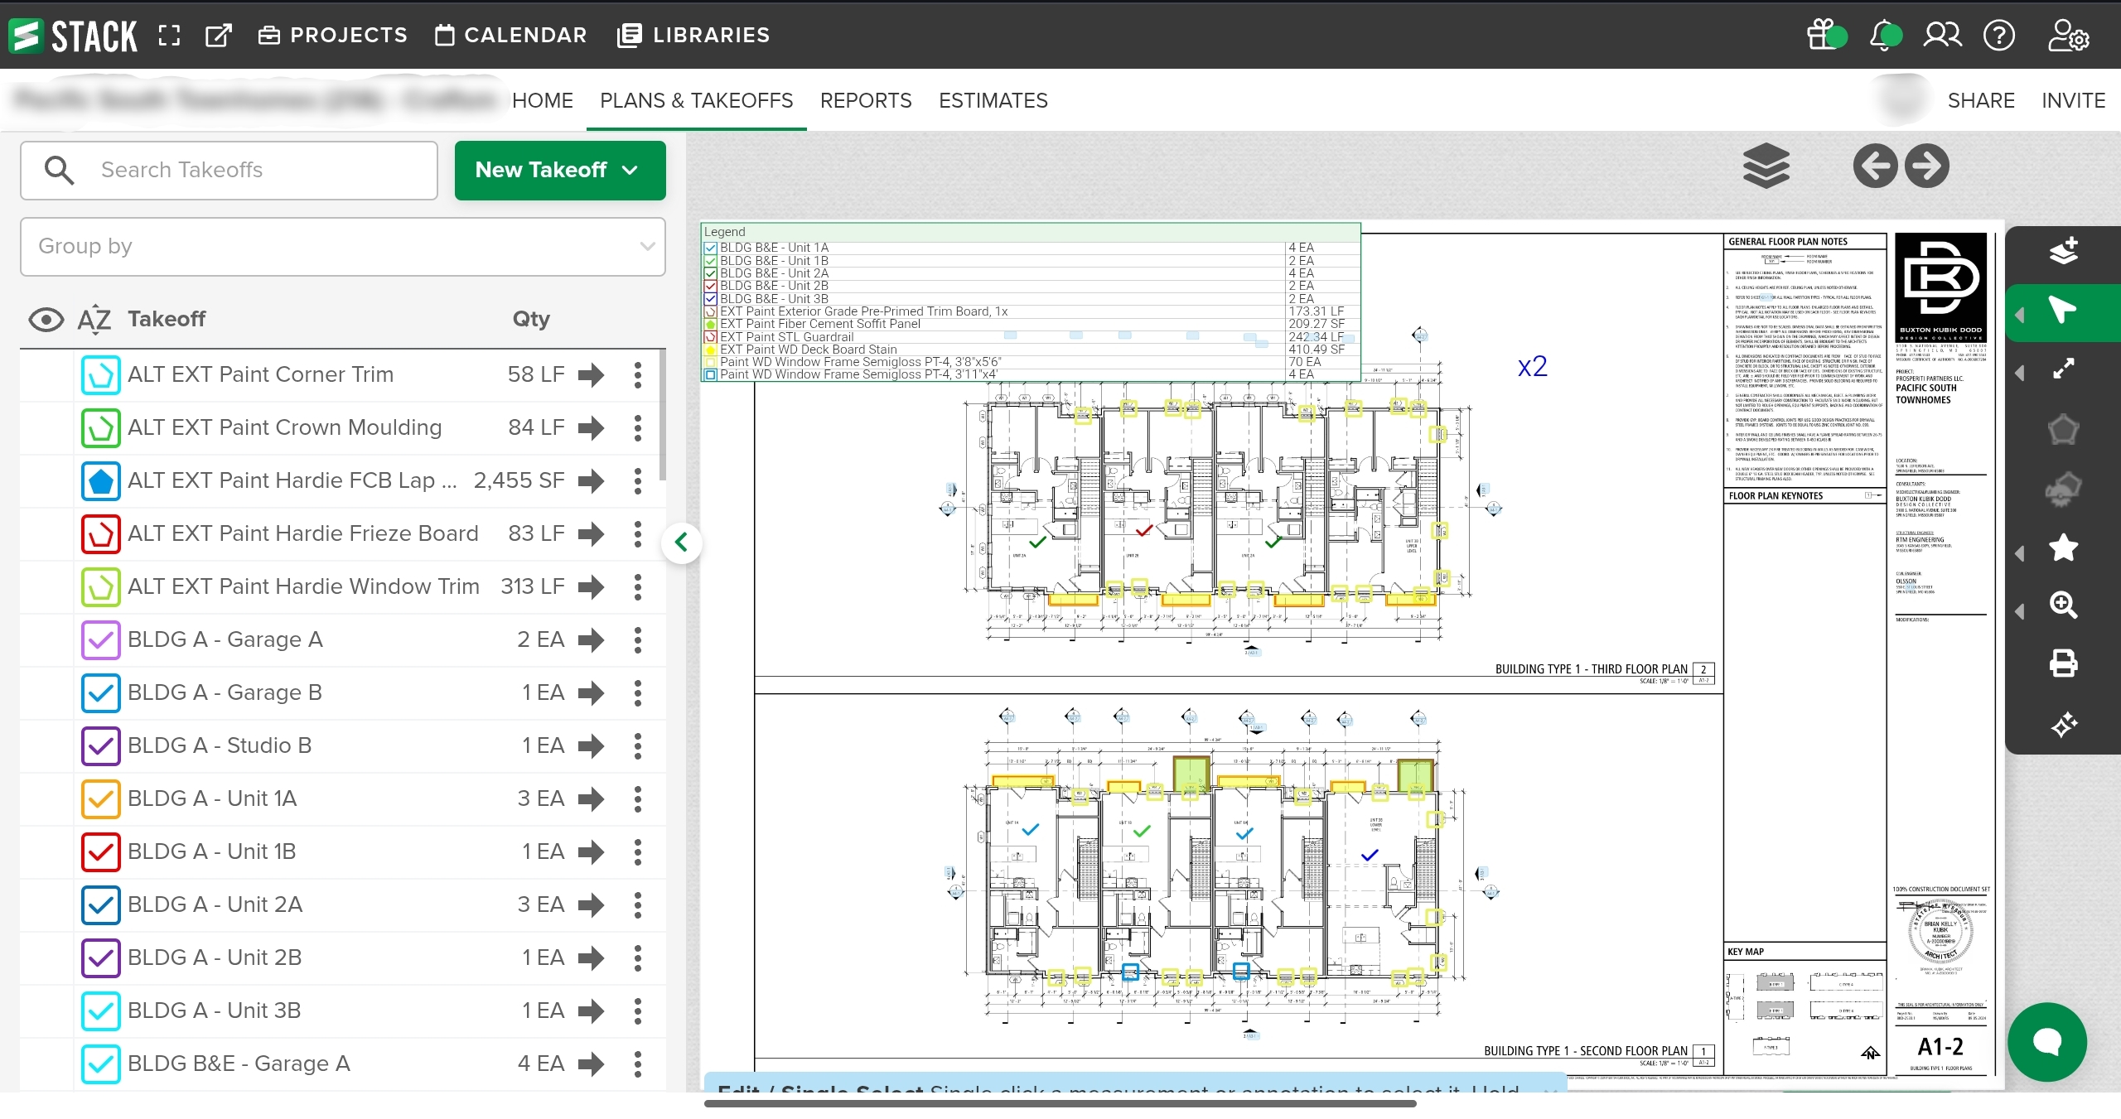Expand the Group by dropdown
Screen dimensions: 2121x1119
342,246
